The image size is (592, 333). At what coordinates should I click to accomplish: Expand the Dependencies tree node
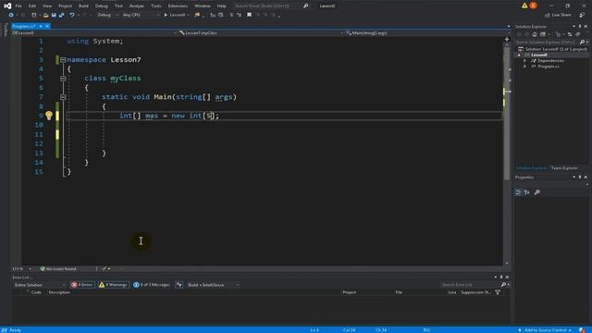524,61
